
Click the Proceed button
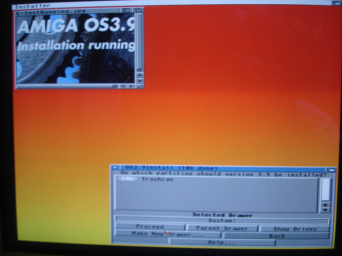(150, 227)
